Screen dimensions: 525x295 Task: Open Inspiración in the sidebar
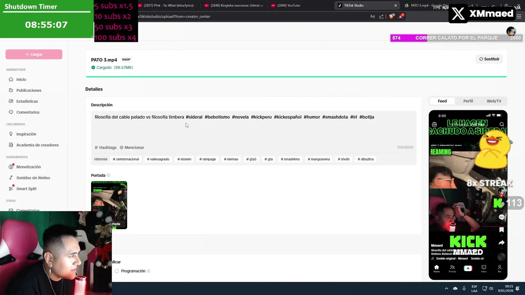coord(26,134)
